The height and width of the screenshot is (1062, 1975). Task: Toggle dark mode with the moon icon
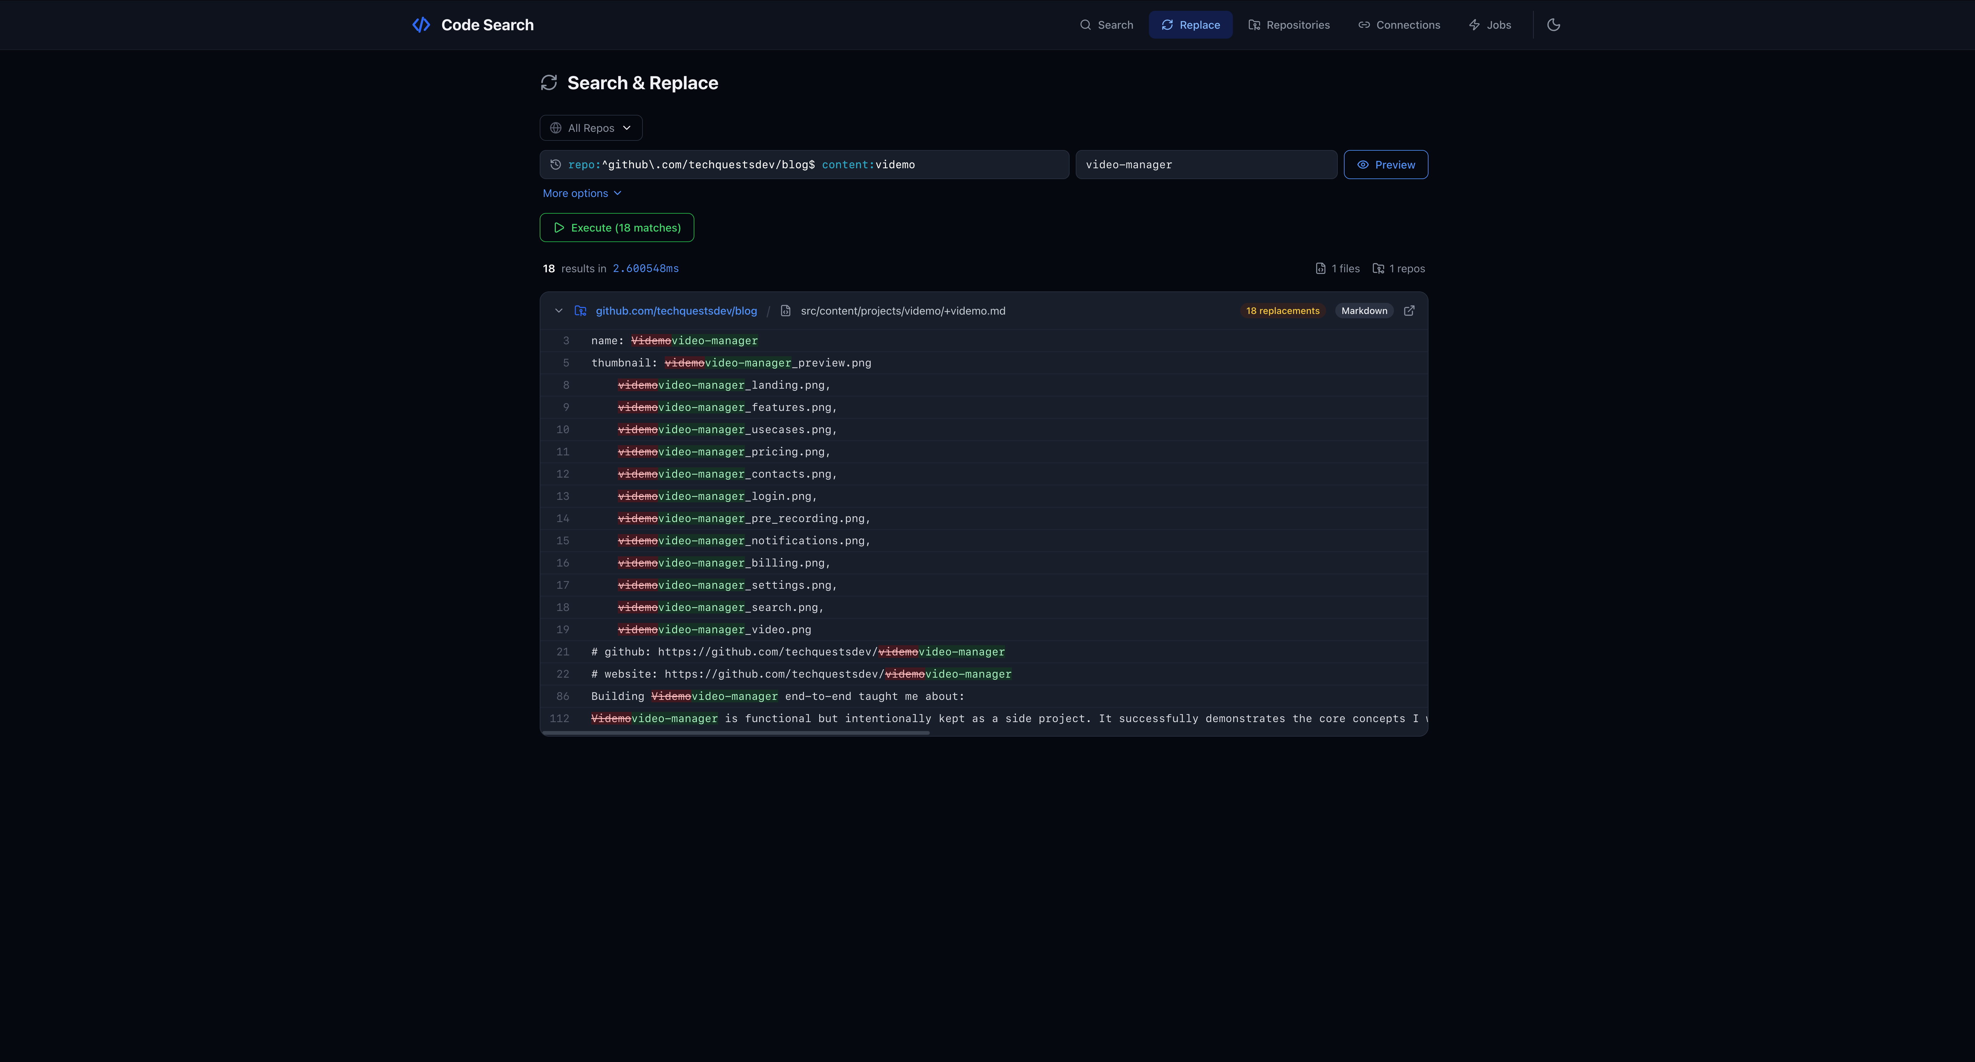[1553, 24]
